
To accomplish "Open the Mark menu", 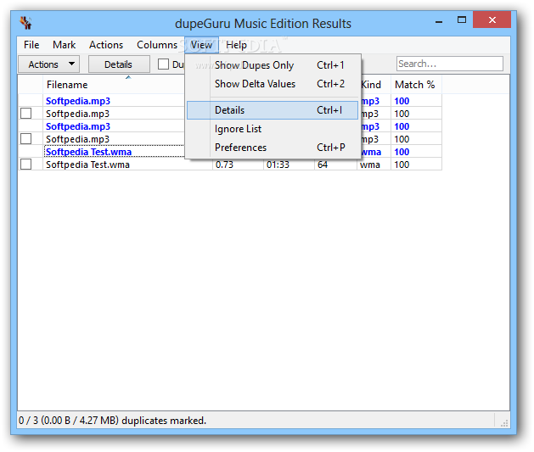I will click(x=64, y=45).
